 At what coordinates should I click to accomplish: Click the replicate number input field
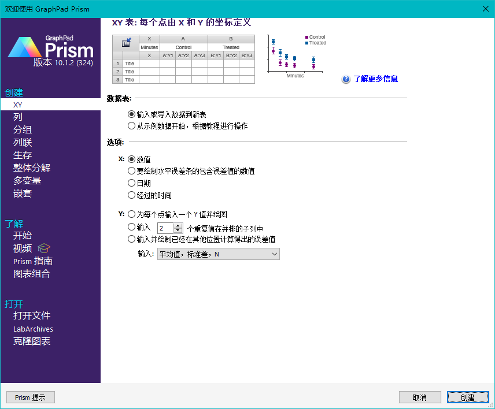point(167,228)
